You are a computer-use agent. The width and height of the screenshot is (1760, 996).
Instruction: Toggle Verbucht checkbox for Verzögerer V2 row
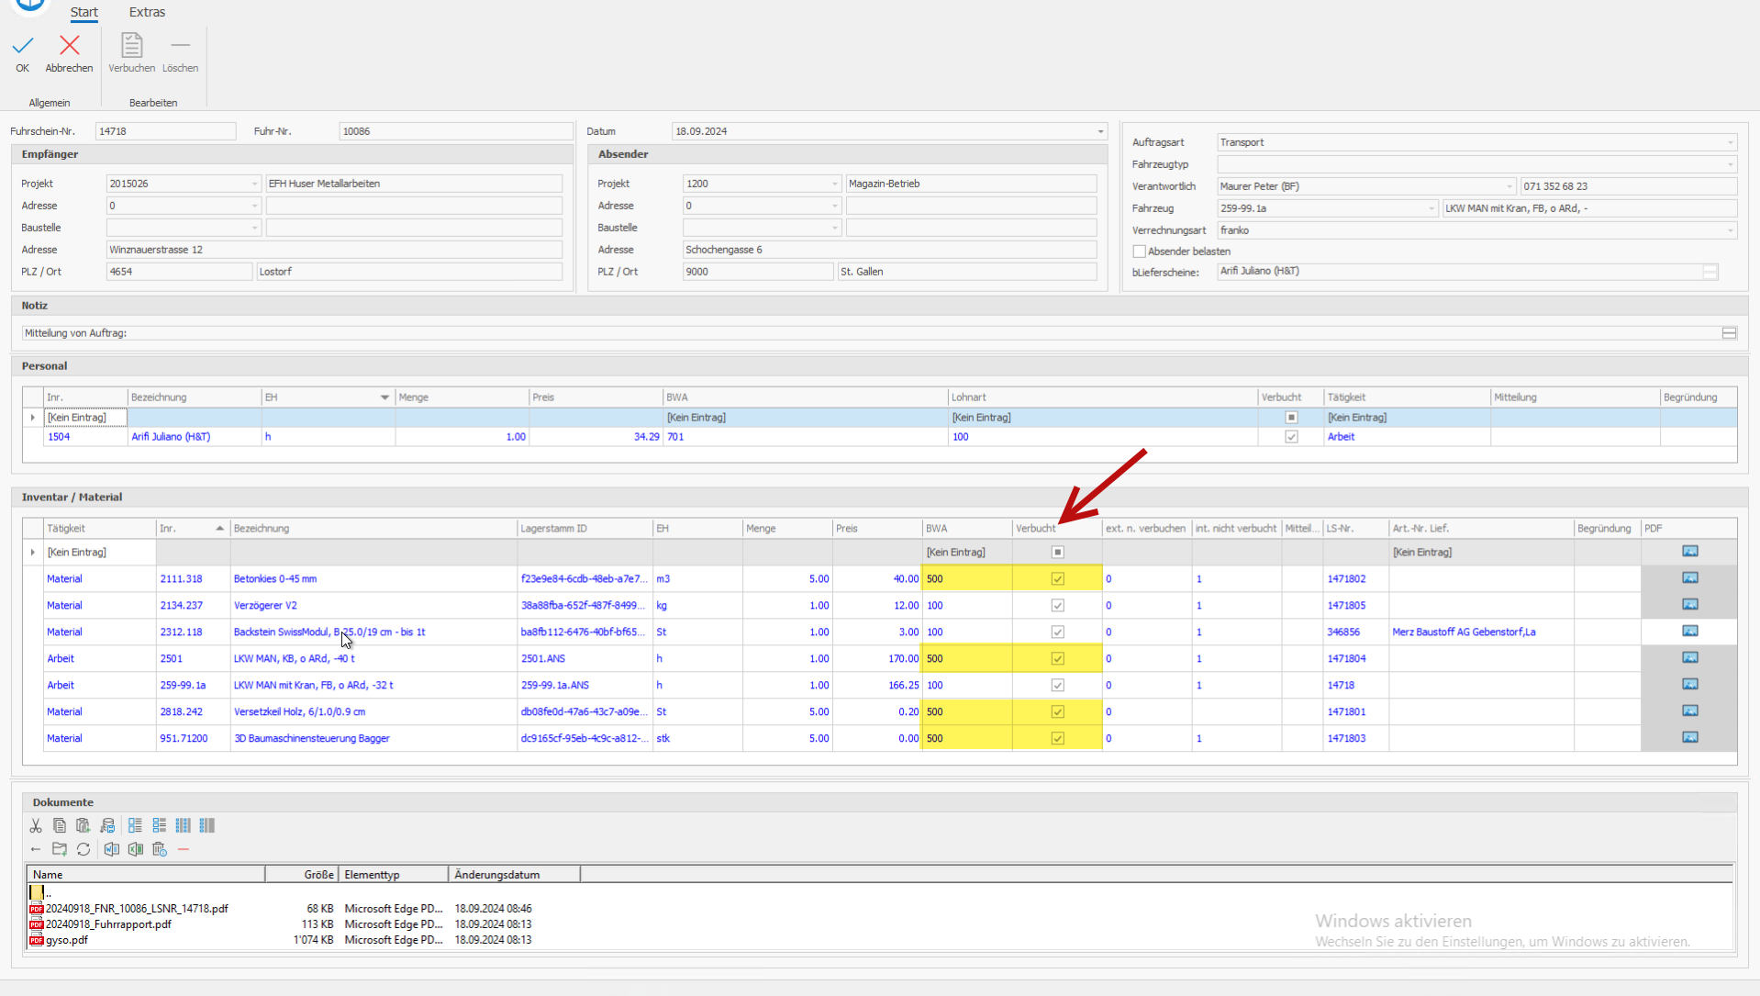pos(1057,606)
